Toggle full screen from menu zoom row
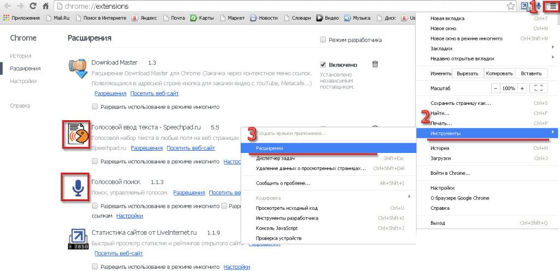Image resolution: width=560 pixels, height=271 pixels. (x=539, y=88)
